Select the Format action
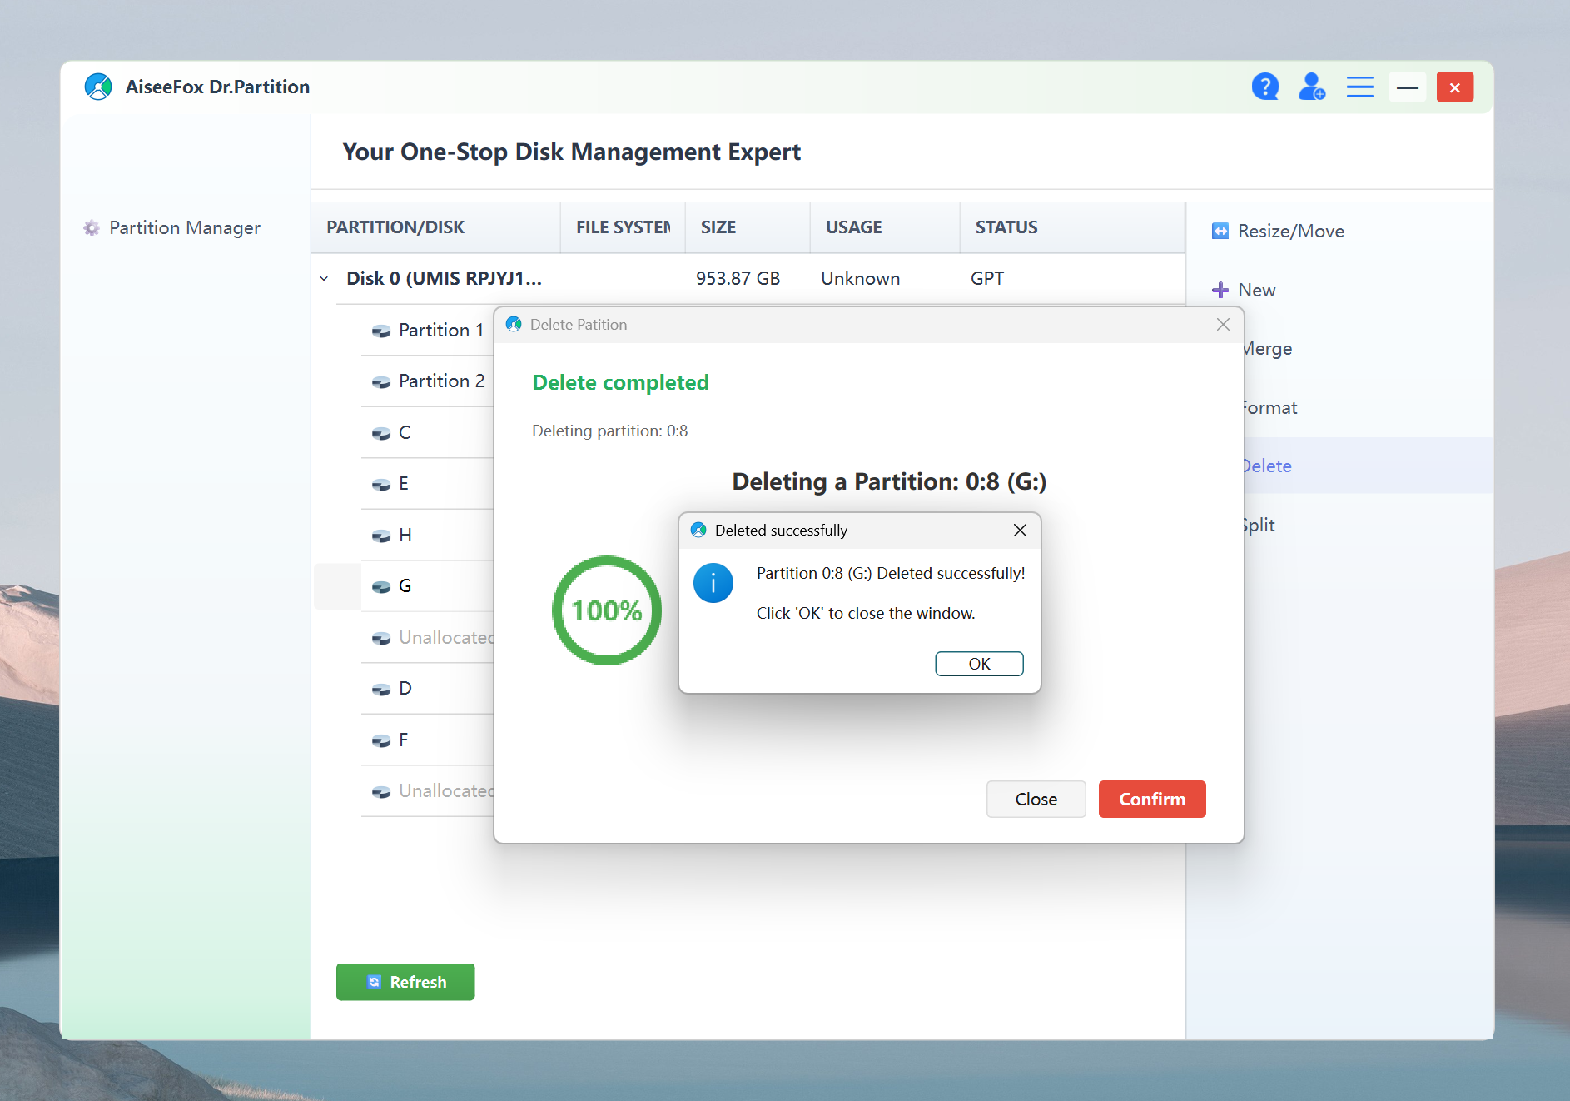The image size is (1570, 1101). tap(1271, 408)
